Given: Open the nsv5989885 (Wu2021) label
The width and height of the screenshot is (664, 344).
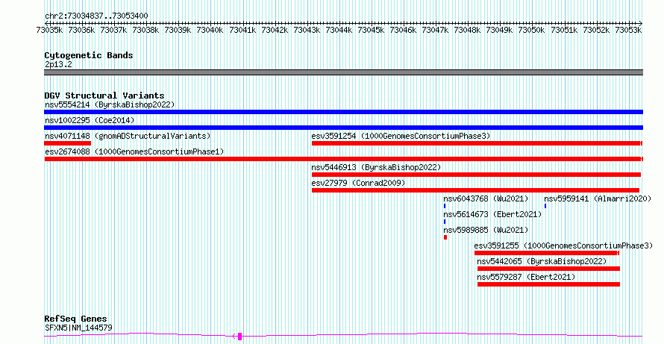Looking at the screenshot, I should coord(486,230).
